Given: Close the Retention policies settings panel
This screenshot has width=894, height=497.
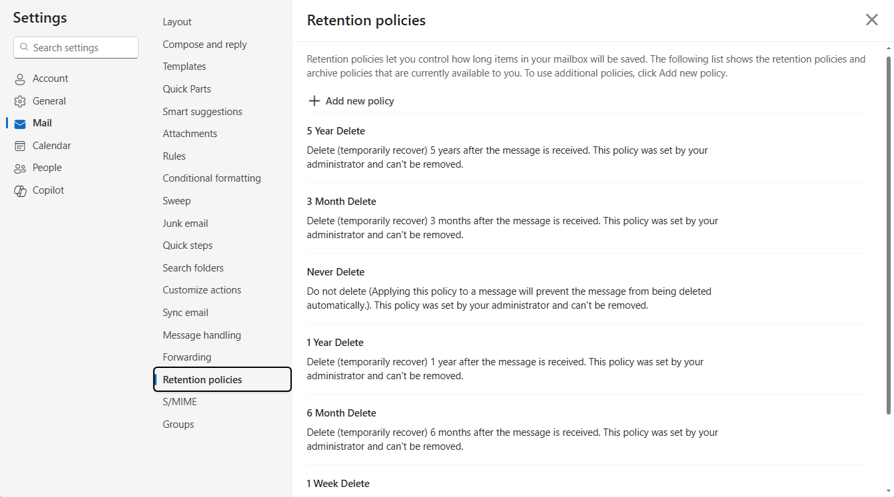Looking at the screenshot, I should point(871,20).
